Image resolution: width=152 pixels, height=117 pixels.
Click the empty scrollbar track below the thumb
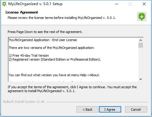click(x=141, y=62)
